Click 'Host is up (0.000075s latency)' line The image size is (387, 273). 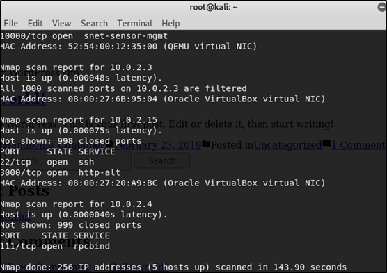pos(81,131)
